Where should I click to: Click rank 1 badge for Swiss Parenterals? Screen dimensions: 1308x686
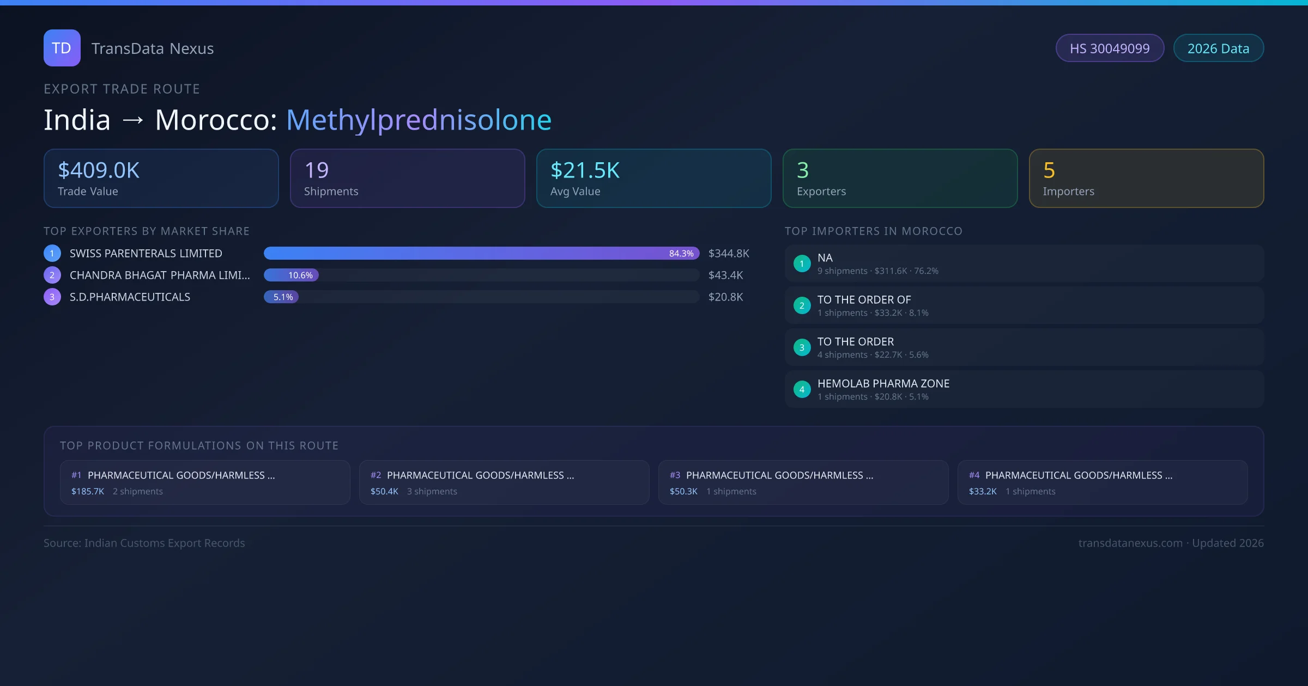tap(52, 253)
